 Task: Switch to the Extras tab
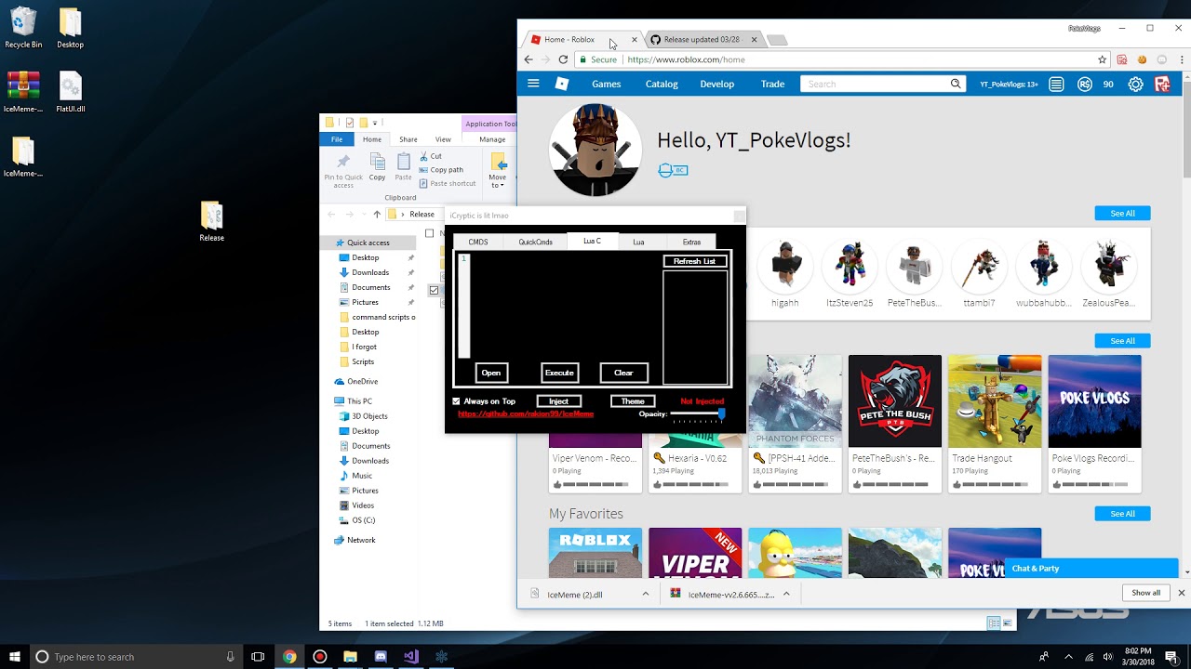[x=691, y=242]
